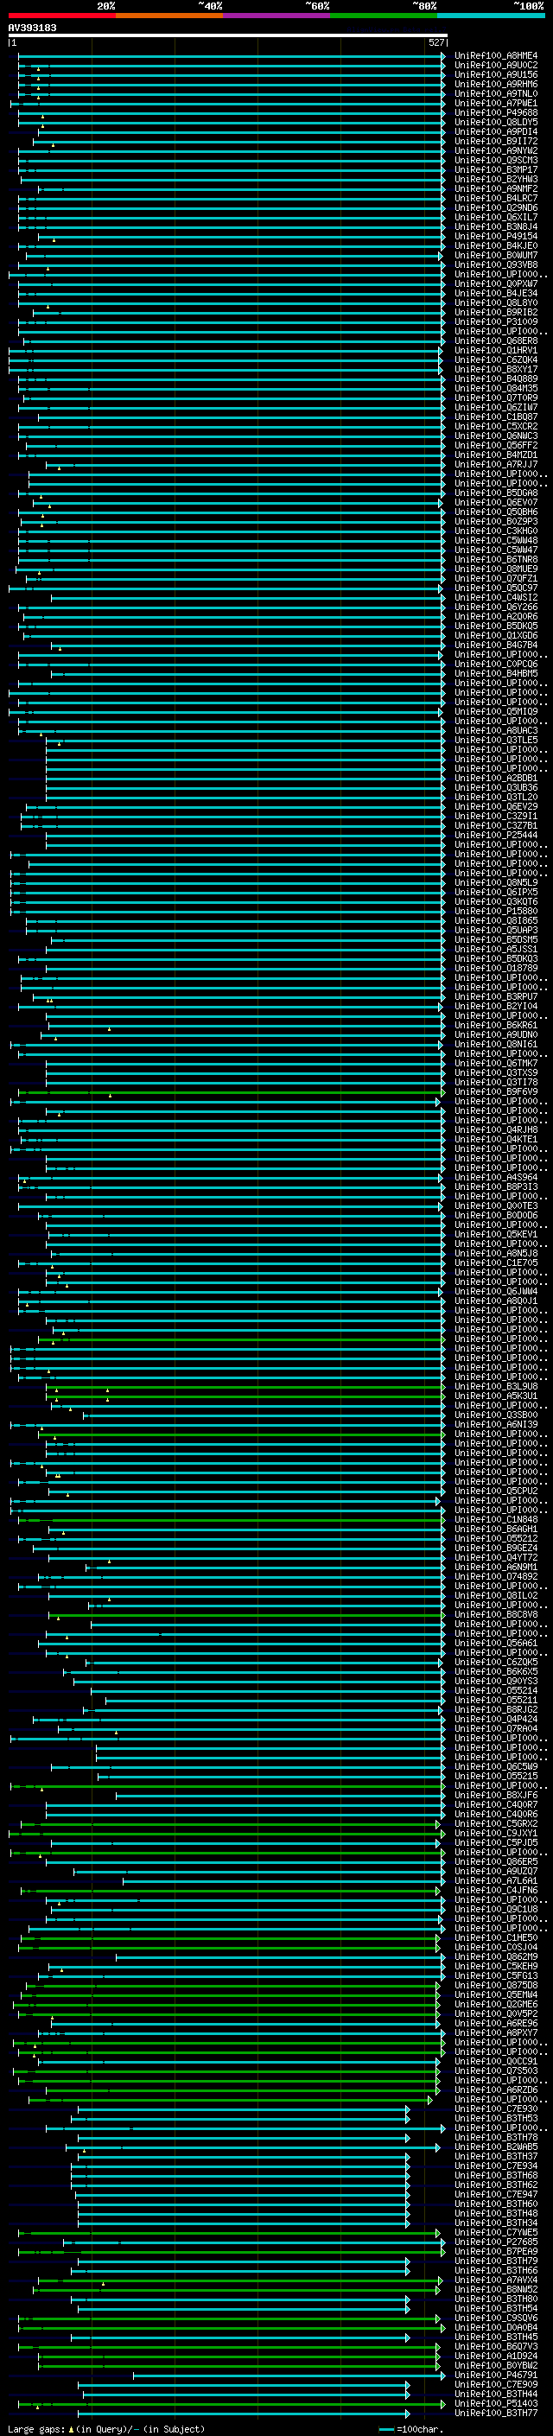
Task: Open hit UniRef100_A8HME4
Action: [496, 56]
